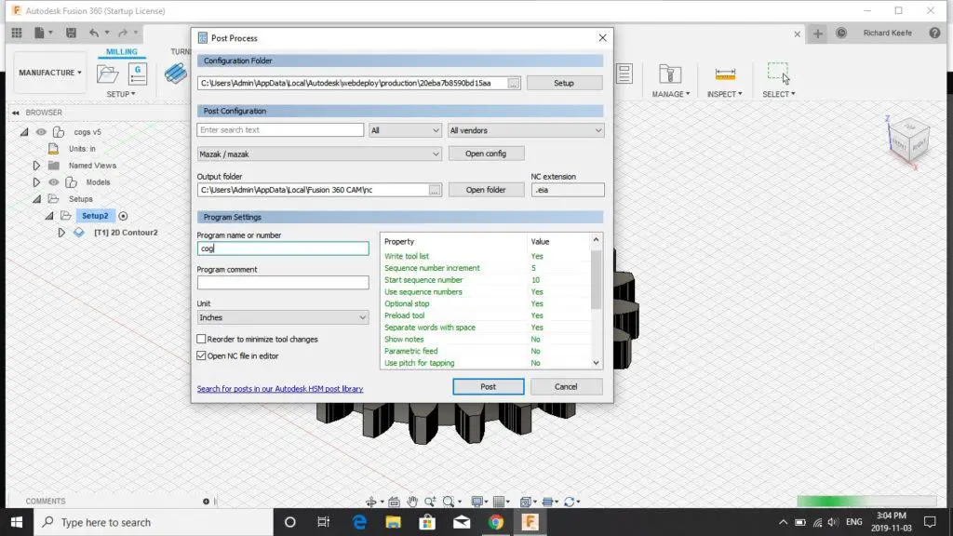Toggle visibility eye for Models
Image resolution: width=953 pixels, height=536 pixels.
click(53, 182)
